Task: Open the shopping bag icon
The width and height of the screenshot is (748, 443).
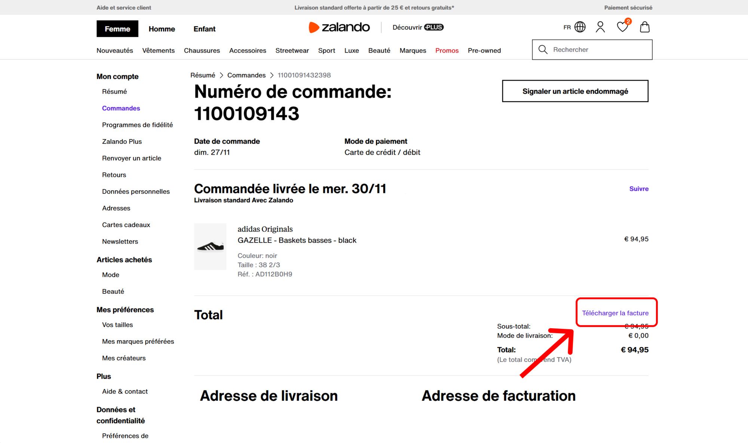Action: click(645, 27)
